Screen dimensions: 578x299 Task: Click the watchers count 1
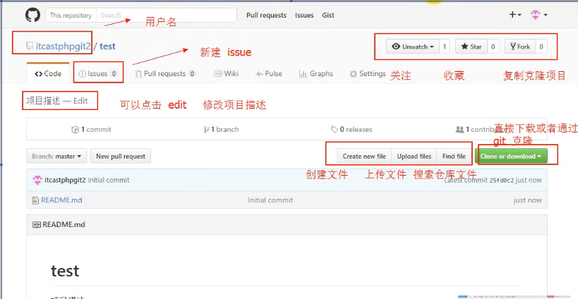pyautogui.click(x=444, y=47)
